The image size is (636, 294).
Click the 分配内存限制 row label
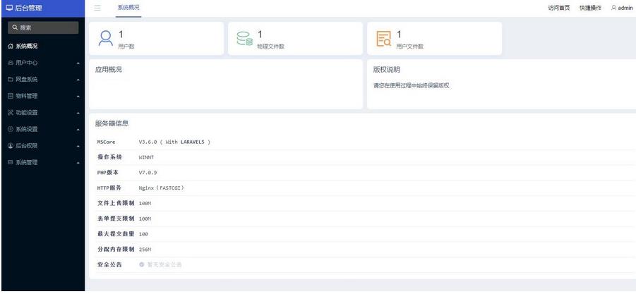[116, 249]
